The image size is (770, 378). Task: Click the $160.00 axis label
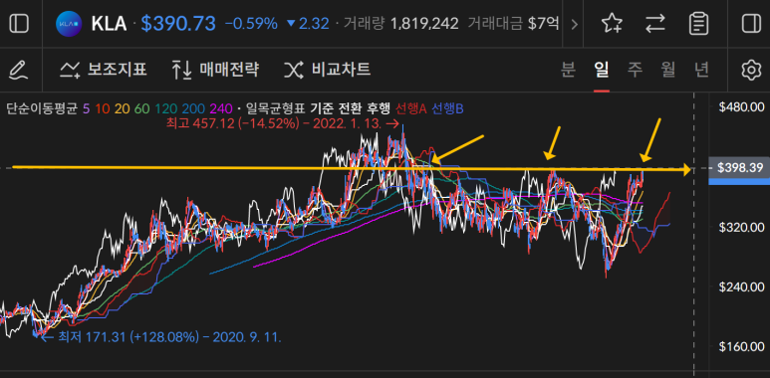coord(740,347)
